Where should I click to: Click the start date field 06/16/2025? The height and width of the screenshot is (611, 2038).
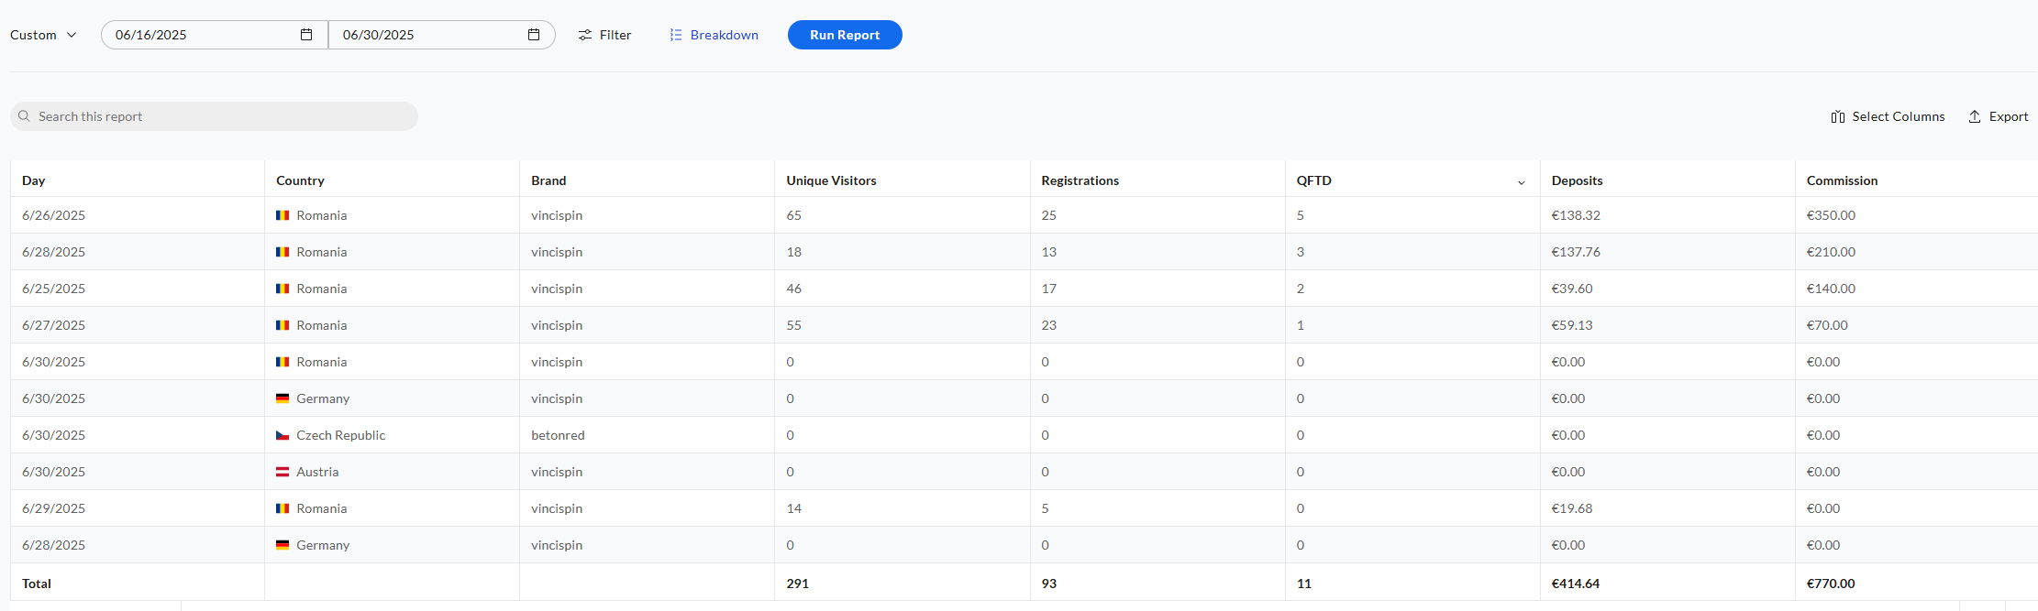coord(215,35)
